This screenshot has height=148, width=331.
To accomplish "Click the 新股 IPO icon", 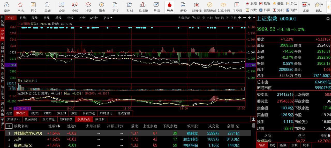I will tap(183, 7).
